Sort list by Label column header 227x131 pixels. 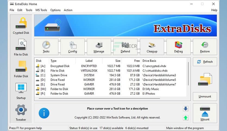89,61
